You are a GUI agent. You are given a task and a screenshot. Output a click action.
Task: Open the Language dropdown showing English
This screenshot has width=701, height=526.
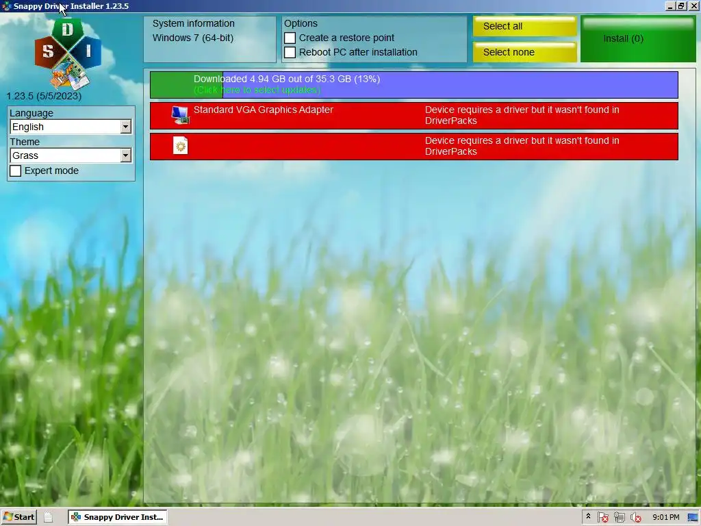tap(71, 127)
